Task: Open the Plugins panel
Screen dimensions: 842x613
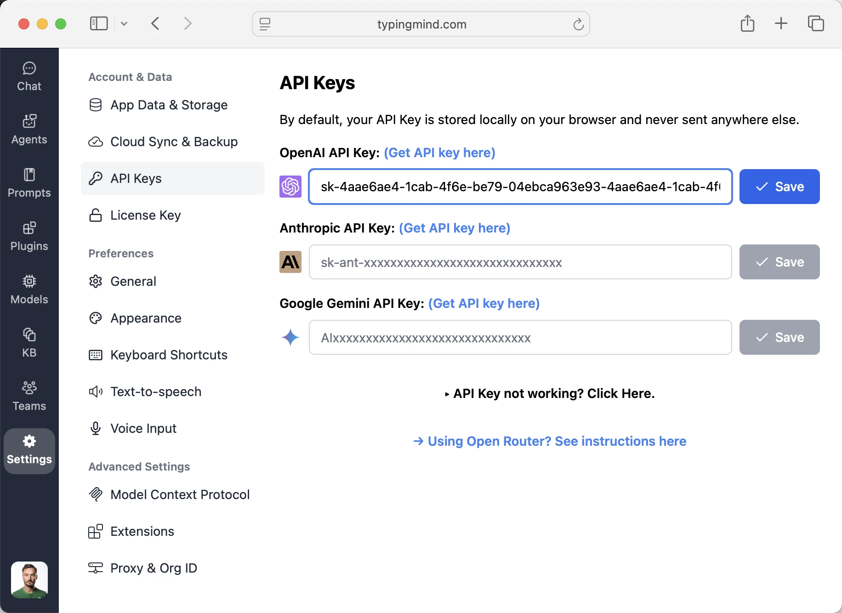Action: (29, 236)
